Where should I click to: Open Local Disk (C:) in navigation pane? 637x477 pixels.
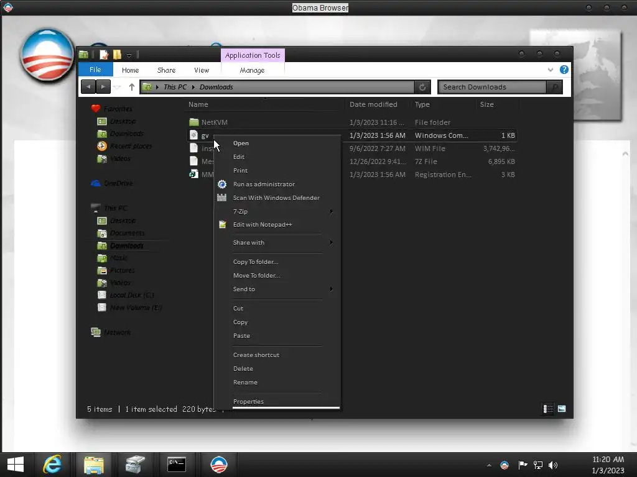[131, 295]
